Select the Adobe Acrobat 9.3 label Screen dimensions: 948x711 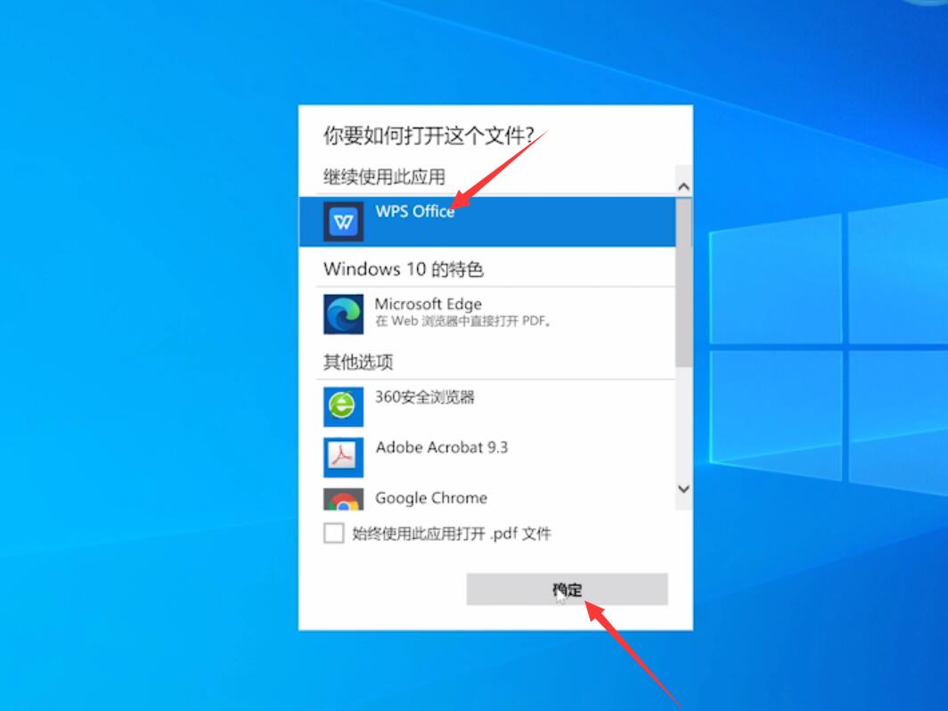[442, 447]
